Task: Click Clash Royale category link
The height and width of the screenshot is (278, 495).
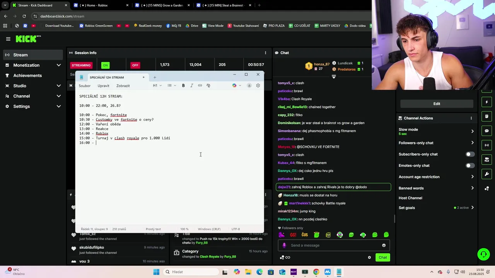Action: click(210, 257)
